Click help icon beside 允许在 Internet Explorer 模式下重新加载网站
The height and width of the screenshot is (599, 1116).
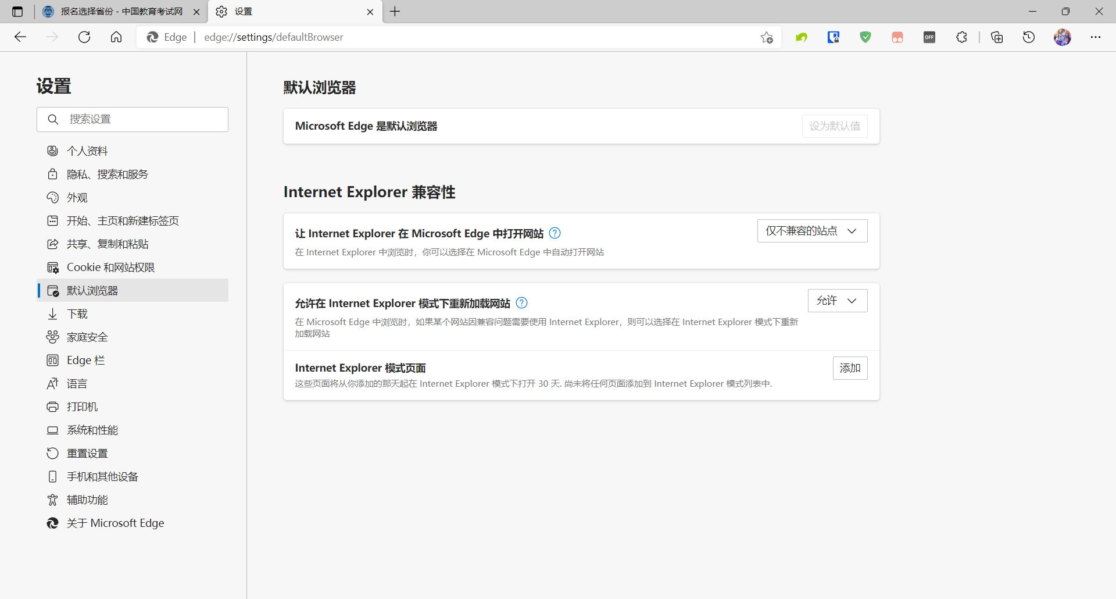[522, 303]
